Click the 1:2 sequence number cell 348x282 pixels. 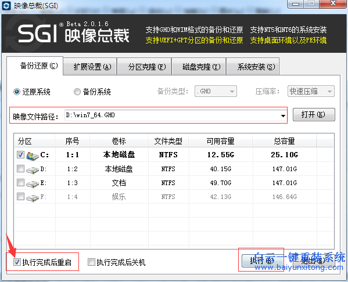(73, 169)
